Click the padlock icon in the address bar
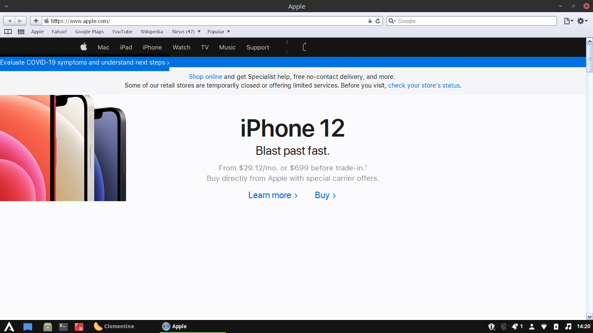The height and width of the screenshot is (333, 593). [370, 21]
